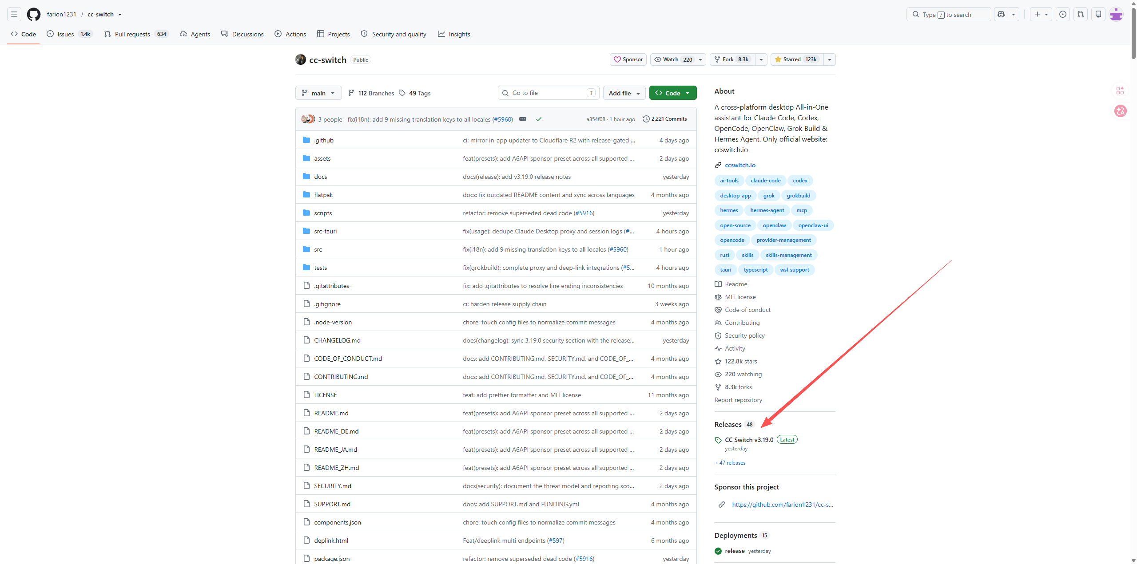Open the Actions tab
Viewport: 1137px width, 564px height.
(x=290, y=34)
